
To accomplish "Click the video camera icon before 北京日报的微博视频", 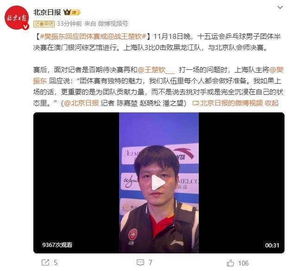I will (x=196, y=103).
